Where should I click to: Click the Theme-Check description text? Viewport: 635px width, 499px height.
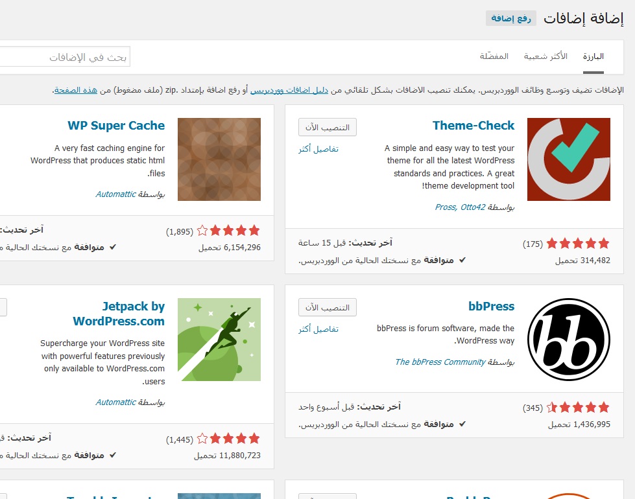[x=449, y=167]
